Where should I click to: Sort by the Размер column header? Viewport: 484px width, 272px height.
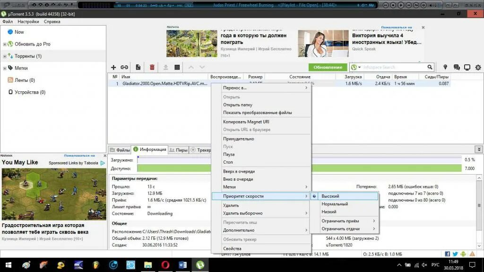tap(255, 77)
